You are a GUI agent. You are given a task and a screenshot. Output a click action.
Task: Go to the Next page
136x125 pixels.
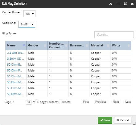point(116,102)
